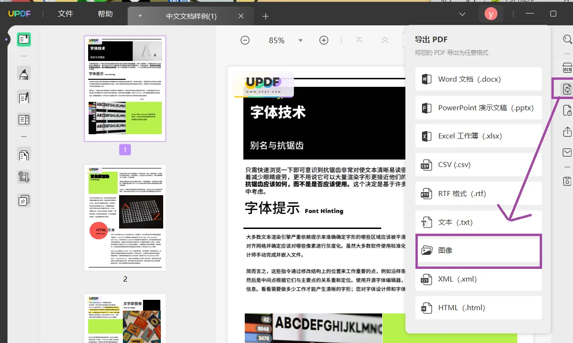Click the Save as Other icon
Image resolution: width=573 pixels, height=343 pixels.
(x=567, y=181)
